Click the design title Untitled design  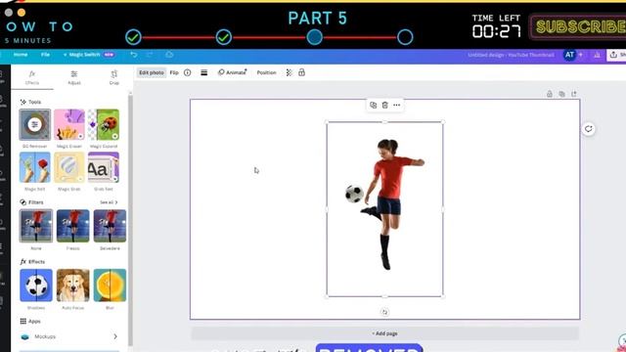click(511, 55)
